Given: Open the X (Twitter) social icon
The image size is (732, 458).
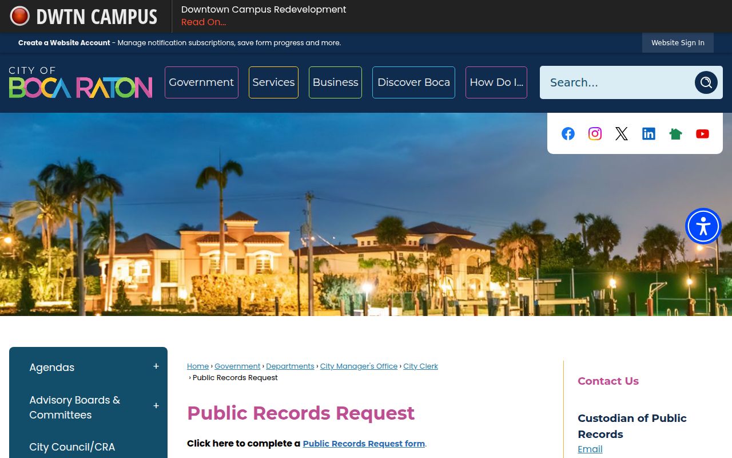Looking at the screenshot, I should point(622,133).
